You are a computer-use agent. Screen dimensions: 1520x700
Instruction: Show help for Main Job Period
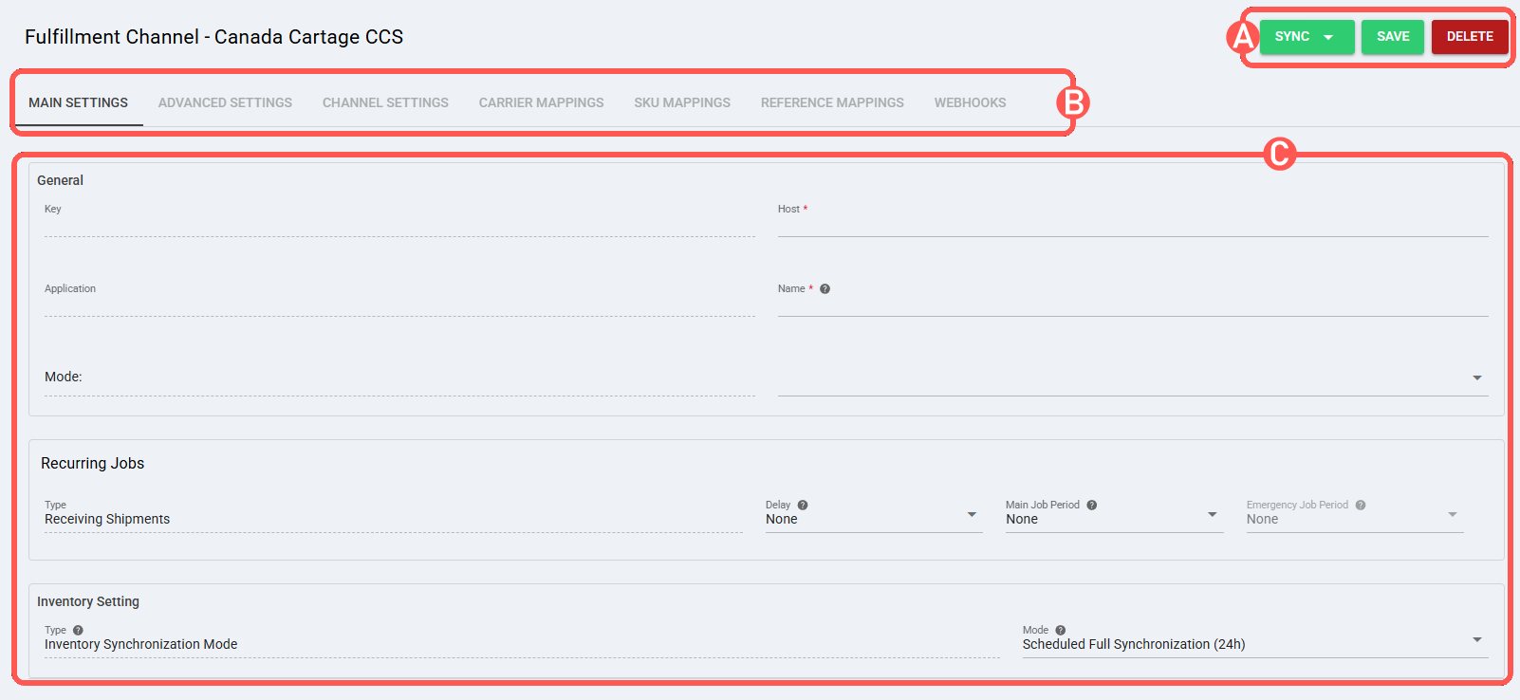coord(1092,506)
